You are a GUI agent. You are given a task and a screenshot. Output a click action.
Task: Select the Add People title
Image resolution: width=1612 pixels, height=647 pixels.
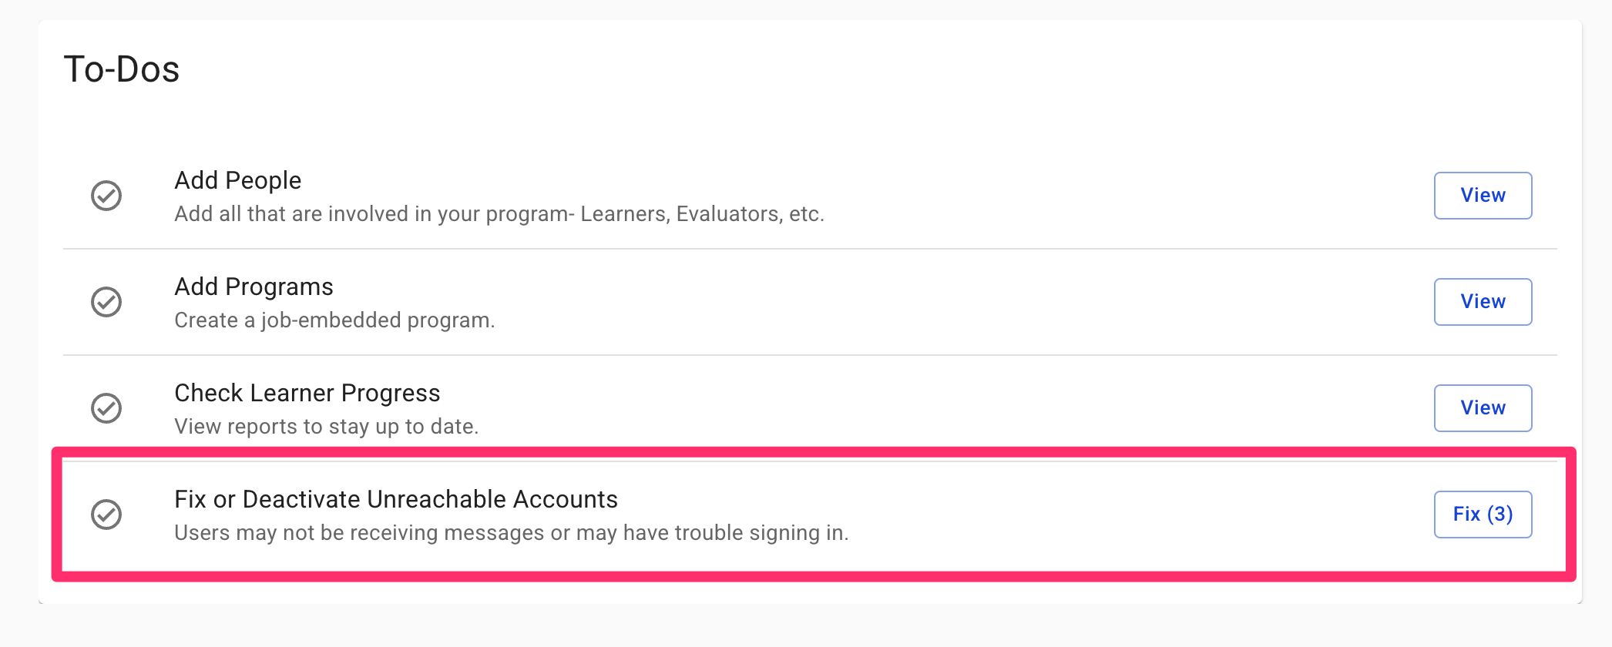click(x=238, y=180)
